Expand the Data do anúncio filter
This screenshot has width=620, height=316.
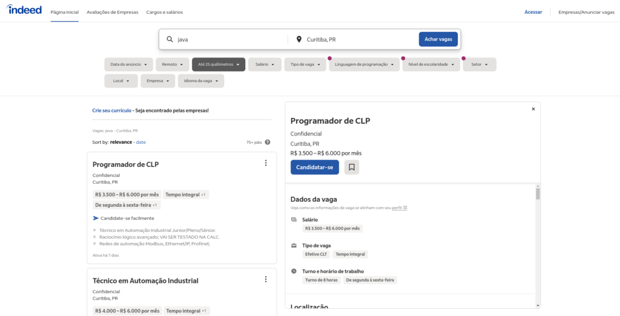tap(128, 65)
